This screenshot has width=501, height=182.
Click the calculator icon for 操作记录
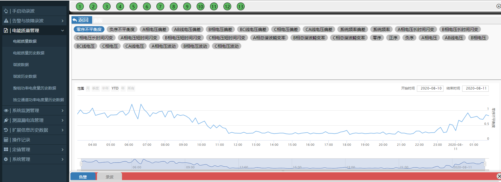[6, 140]
